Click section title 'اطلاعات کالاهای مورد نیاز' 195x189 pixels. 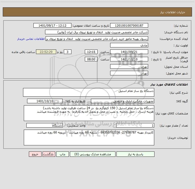coord(169,84)
